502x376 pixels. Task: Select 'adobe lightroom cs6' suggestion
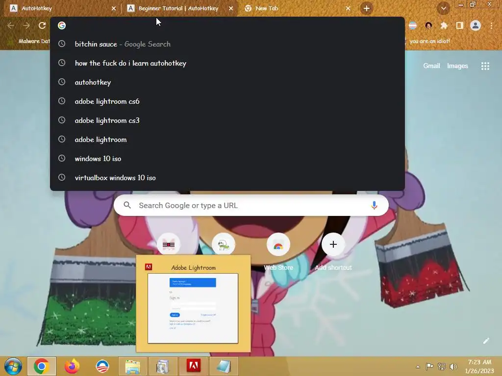[x=227, y=101]
